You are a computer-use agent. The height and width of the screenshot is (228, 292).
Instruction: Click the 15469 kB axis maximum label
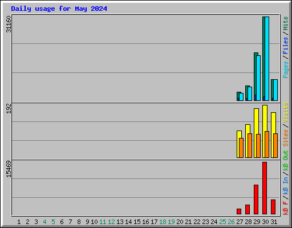tap(9, 169)
